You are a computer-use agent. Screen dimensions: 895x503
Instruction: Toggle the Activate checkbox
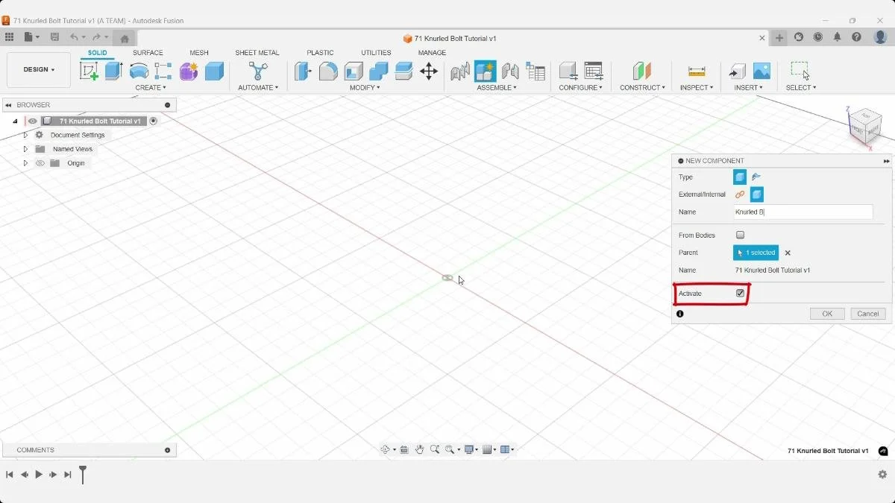[x=740, y=294]
